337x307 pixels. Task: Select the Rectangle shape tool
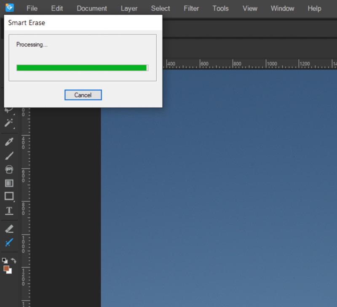tap(9, 196)
